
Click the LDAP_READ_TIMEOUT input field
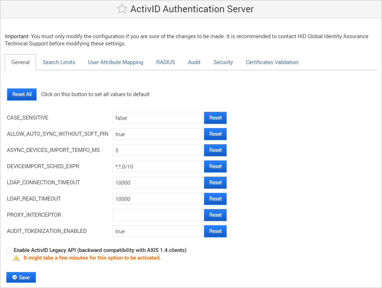click(x=157, y=199)
